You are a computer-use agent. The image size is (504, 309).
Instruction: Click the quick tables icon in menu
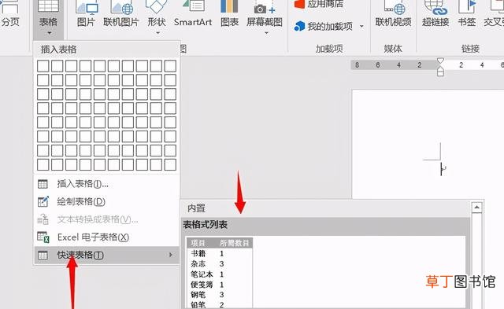[x=43, y=255]
